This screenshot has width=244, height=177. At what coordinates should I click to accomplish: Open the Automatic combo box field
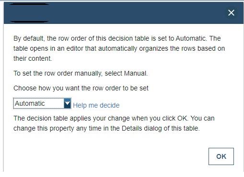coord(42,103)
